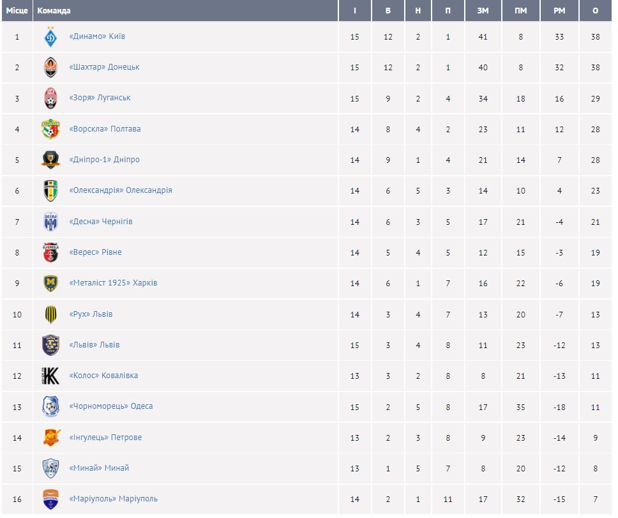This screenshot has width=618, height=518.
Task: Click the Dynamo Kyiv club logo
Action: [50, 37]
